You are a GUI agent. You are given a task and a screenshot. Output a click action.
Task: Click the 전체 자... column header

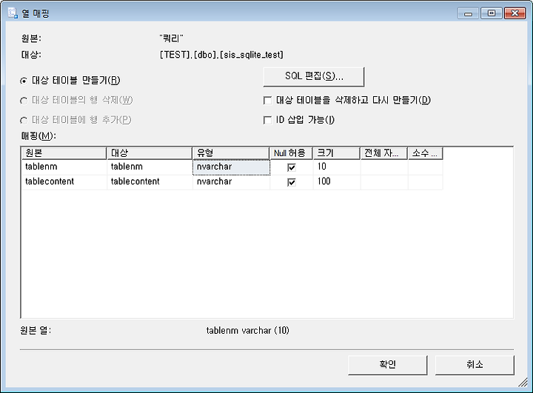pos(384,153)
